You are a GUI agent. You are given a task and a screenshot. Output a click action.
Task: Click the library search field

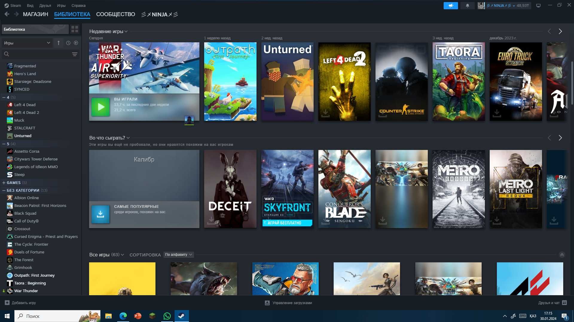40,54
